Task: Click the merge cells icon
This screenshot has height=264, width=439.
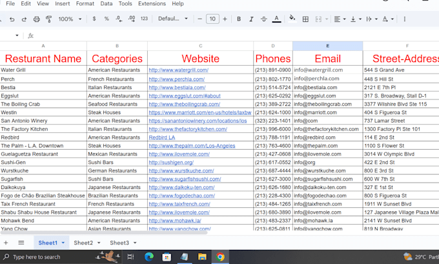Action: pyautogui.click(x=318, y=19)
